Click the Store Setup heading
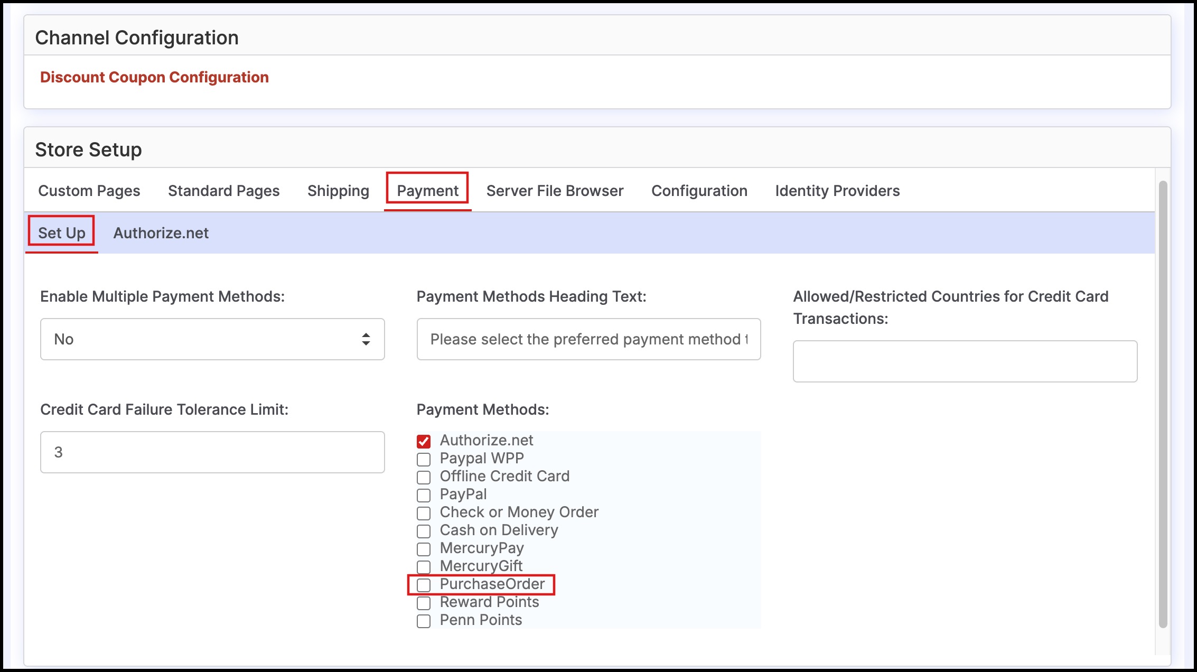Screen dimensions: 1197x672 point(88,150)
